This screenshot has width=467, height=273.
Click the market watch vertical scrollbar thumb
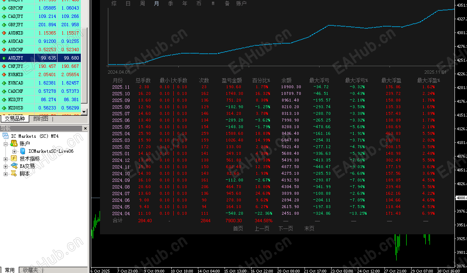coord(84,65)
